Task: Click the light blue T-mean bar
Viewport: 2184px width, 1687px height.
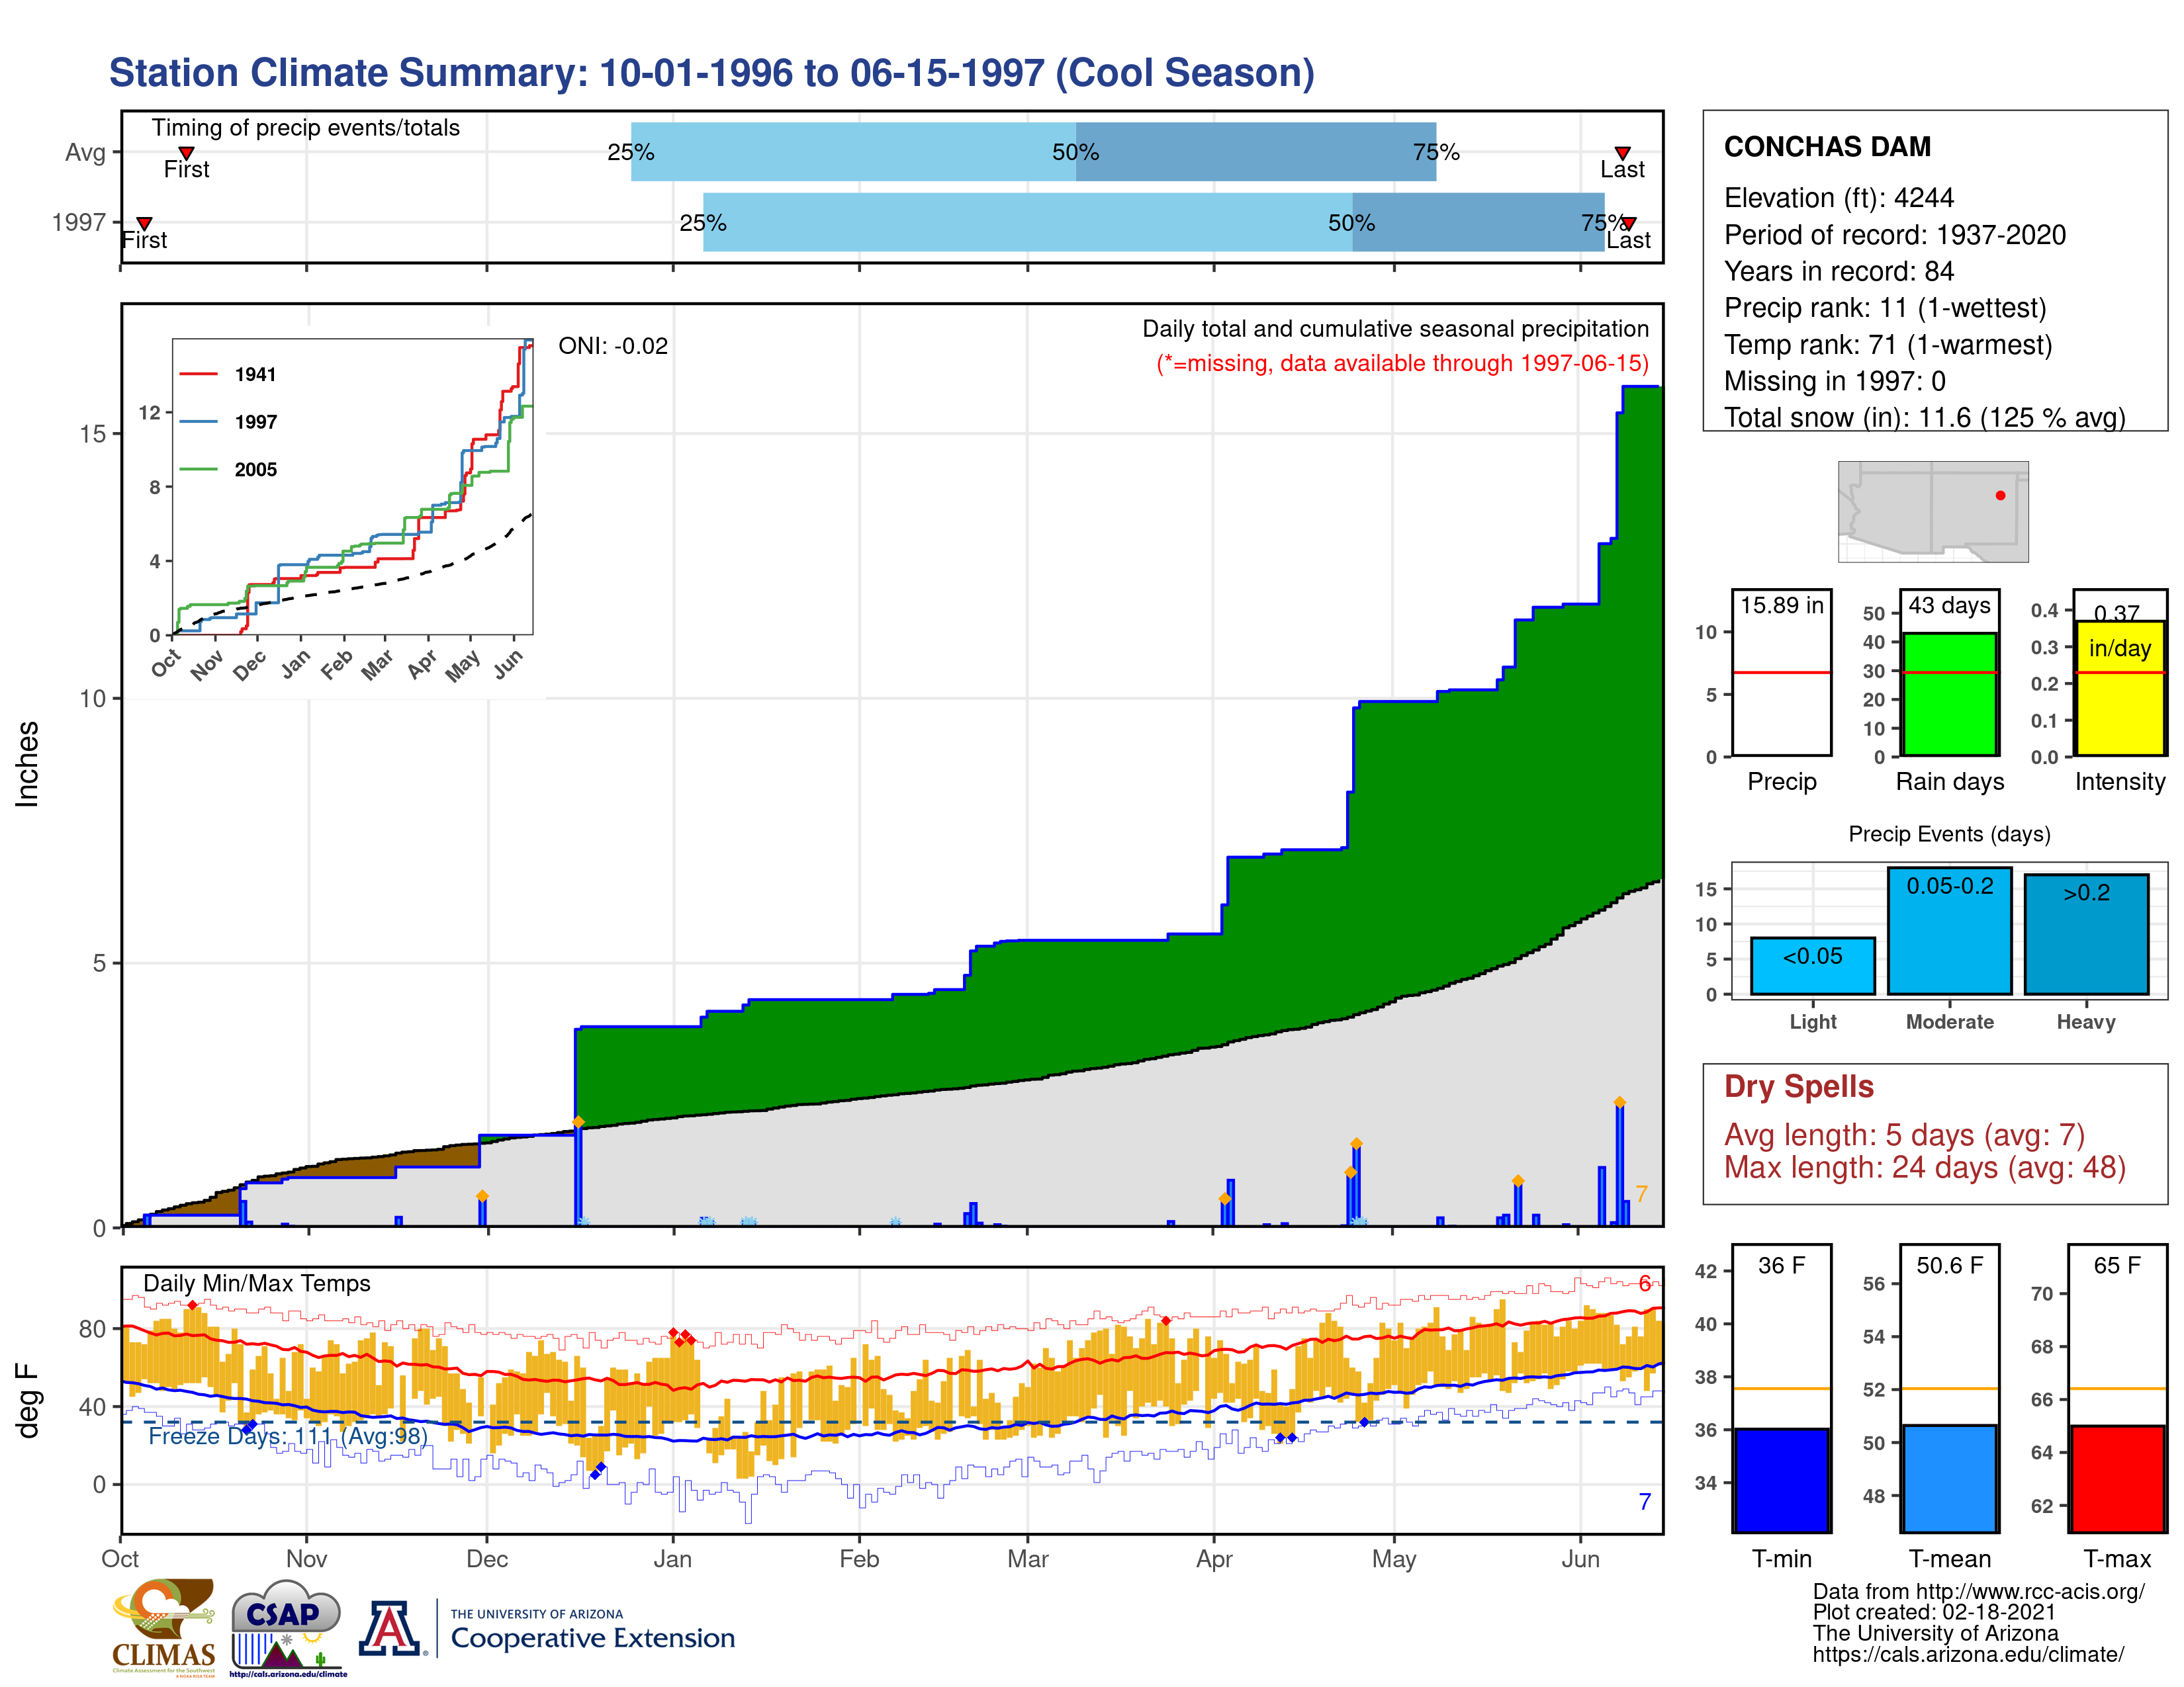Action: click(1949, 1478)
